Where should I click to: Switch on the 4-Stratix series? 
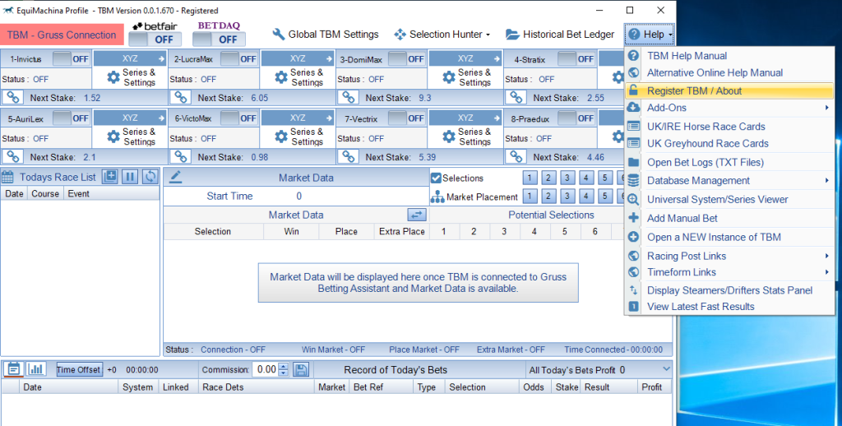coord(576,59)
